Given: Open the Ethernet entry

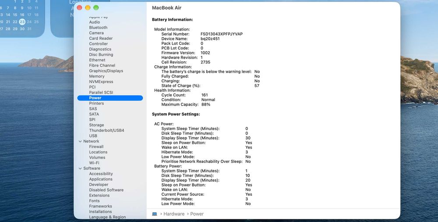Looking at the screenshot, I should [97, 60].
